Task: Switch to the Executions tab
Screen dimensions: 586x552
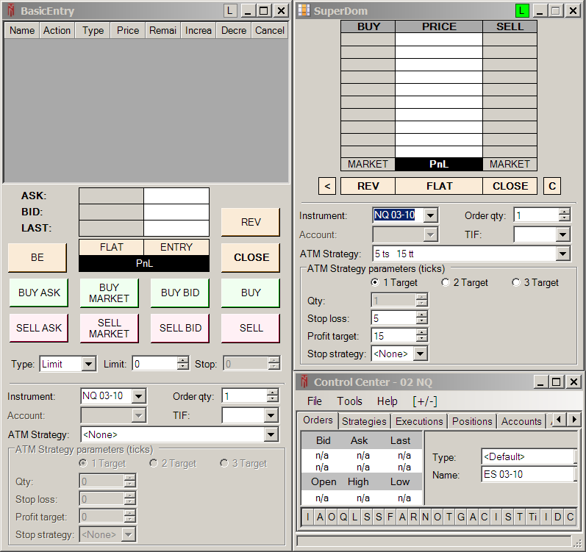Action: [x=419, y=421]
